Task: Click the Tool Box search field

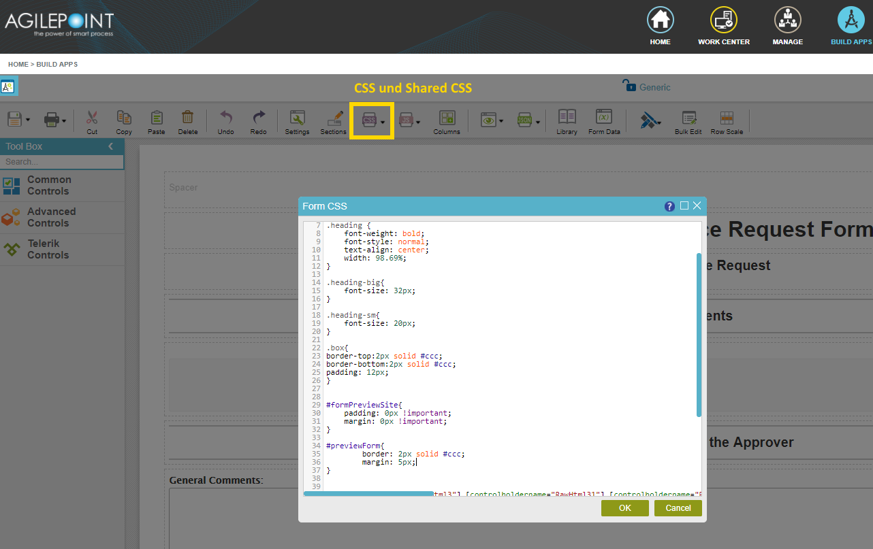Action: pos(62,161)
